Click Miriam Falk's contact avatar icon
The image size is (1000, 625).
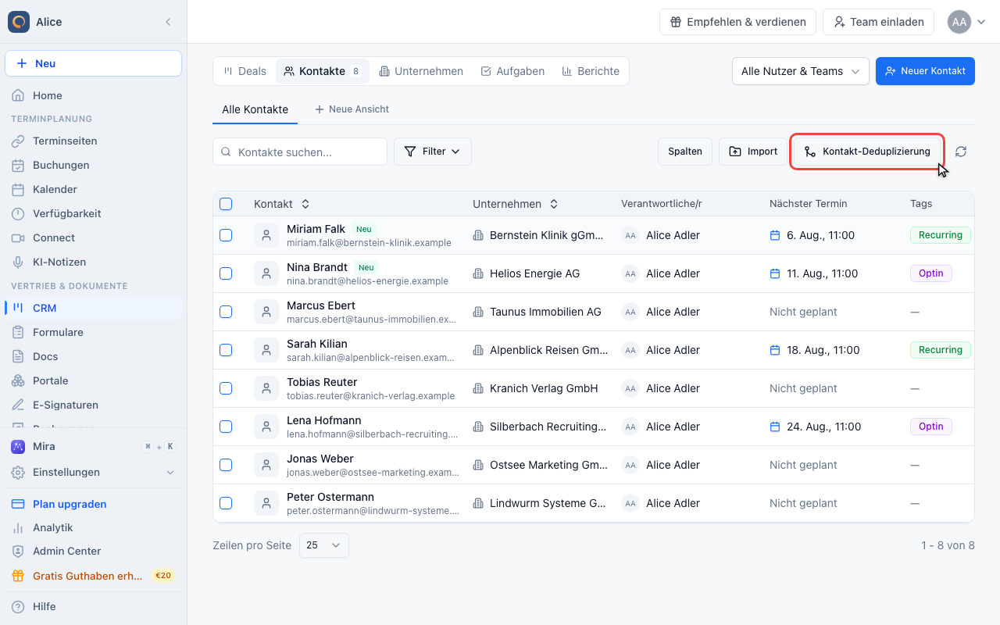pos(266,235)
